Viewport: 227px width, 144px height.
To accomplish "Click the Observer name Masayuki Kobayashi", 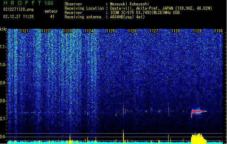I will pyautogui.click(x=130, y=4).
